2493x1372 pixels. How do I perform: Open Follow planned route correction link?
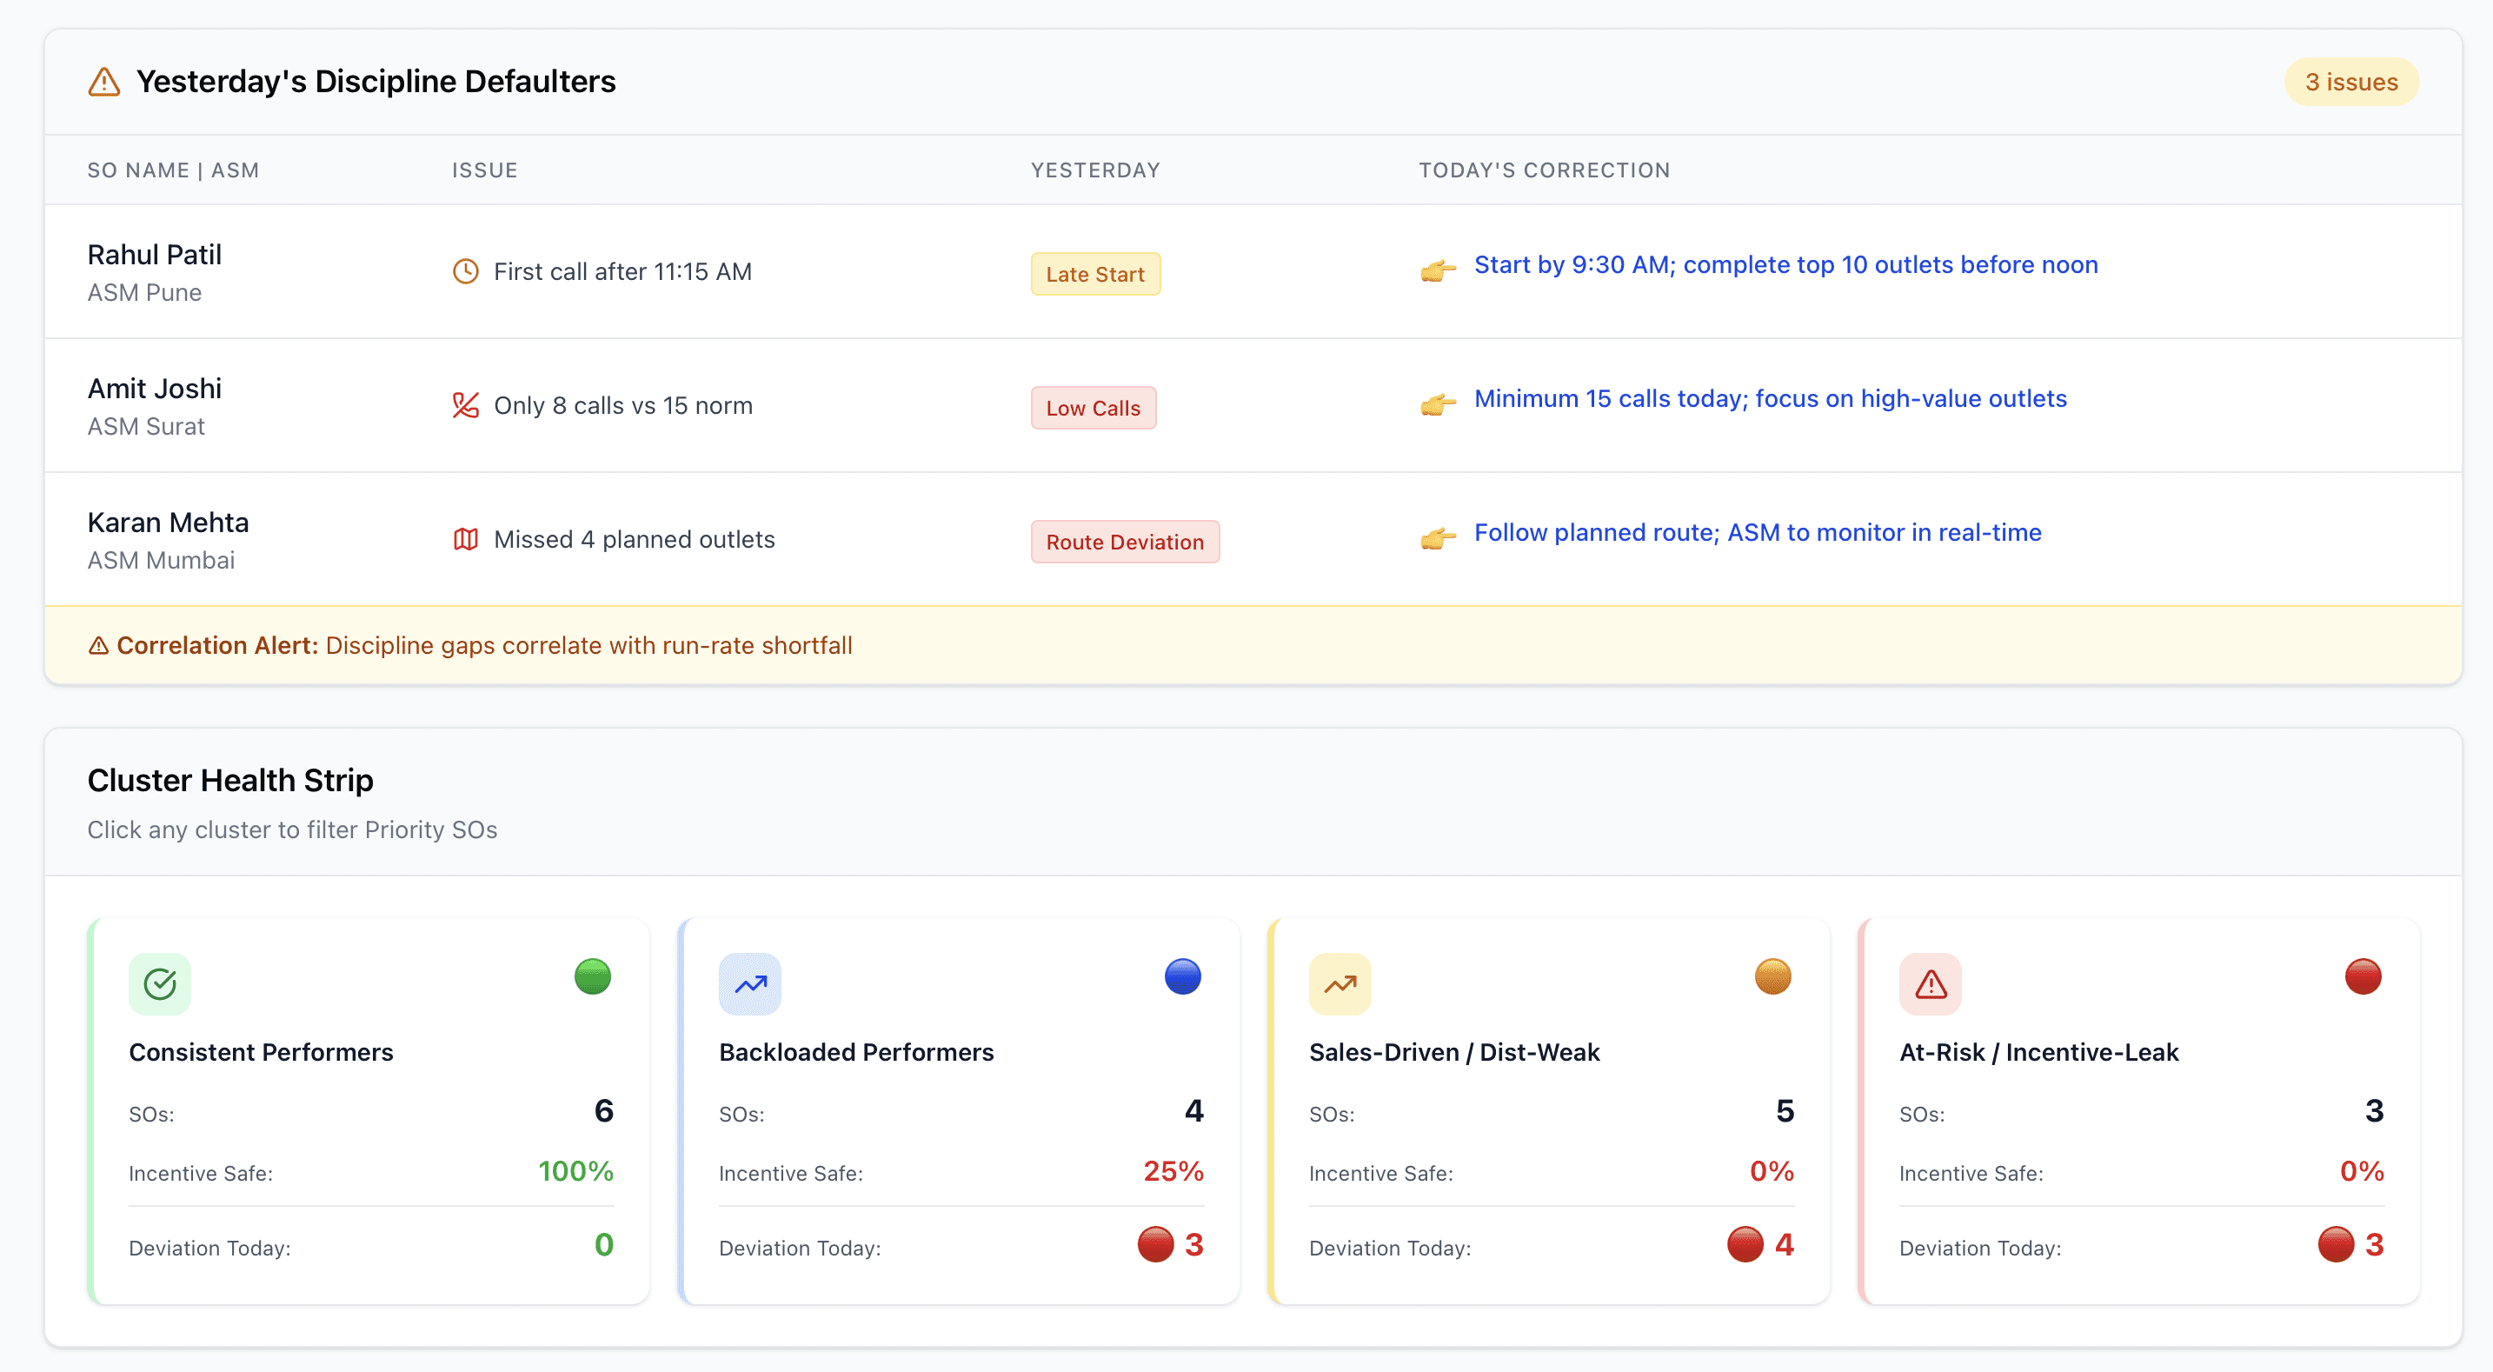coord(1757,532)
